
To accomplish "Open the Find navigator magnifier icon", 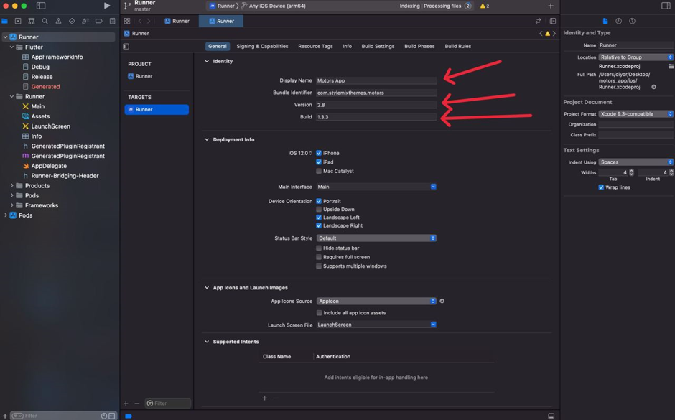I will (x=45, y=22).
